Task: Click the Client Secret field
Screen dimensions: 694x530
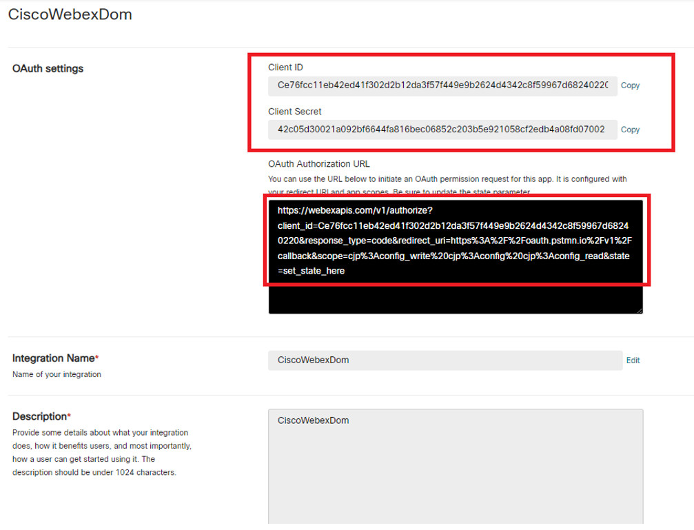Action: [x=442, y=130]
